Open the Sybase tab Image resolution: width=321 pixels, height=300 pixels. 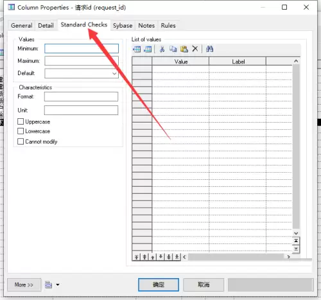pyautogui.click(x=123, y=26)
